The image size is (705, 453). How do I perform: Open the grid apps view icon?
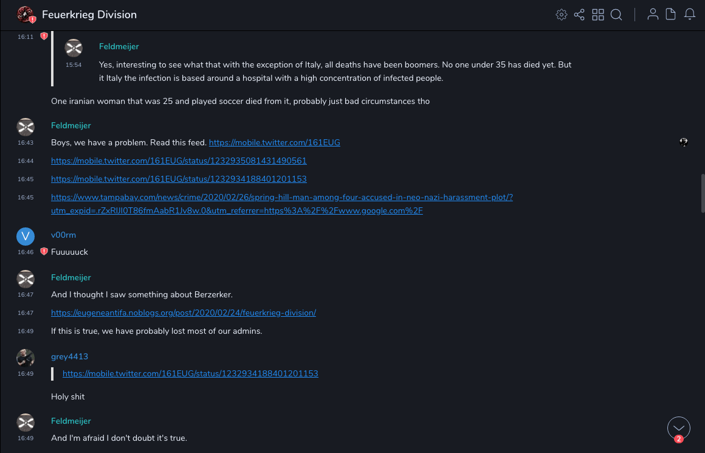click(598, 15)
